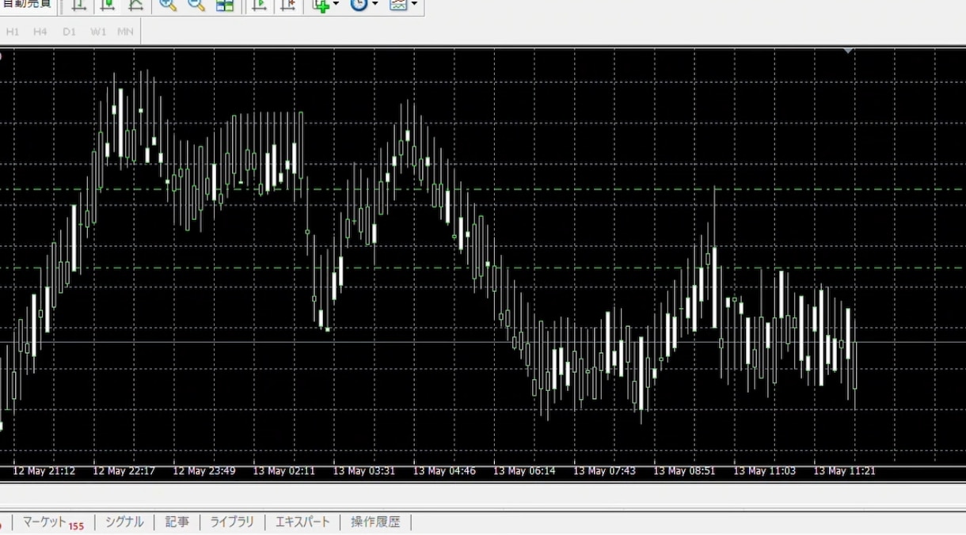Switch chart to candlestick style
This screenshot has width=966, height=535.
[x=108, y=5]
